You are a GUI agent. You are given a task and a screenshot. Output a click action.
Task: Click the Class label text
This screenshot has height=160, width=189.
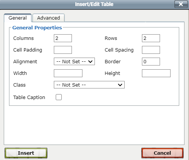(x=20, y=85)
